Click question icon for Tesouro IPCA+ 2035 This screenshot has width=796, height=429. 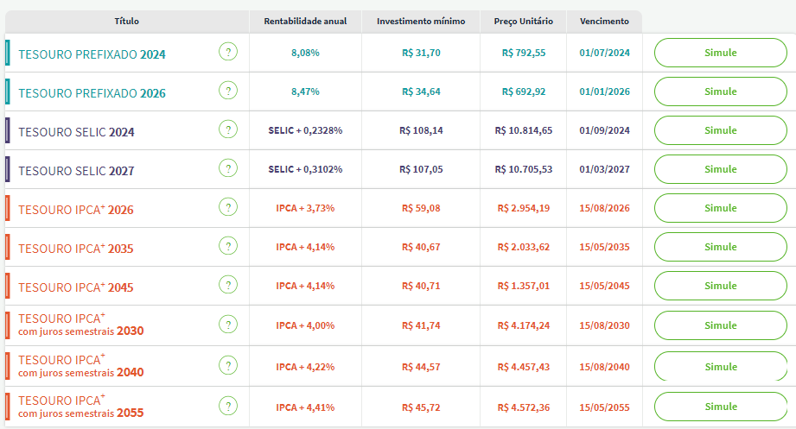(227, 247)
